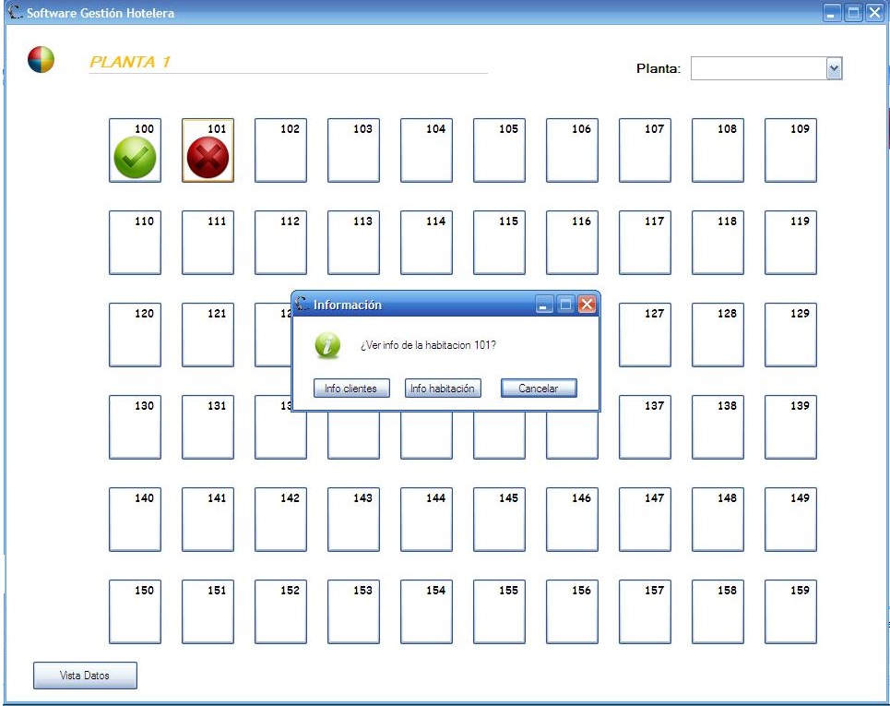Close the Información dialog with the red X
Viewport: 890px width, 706px height.
coord(587,305)
